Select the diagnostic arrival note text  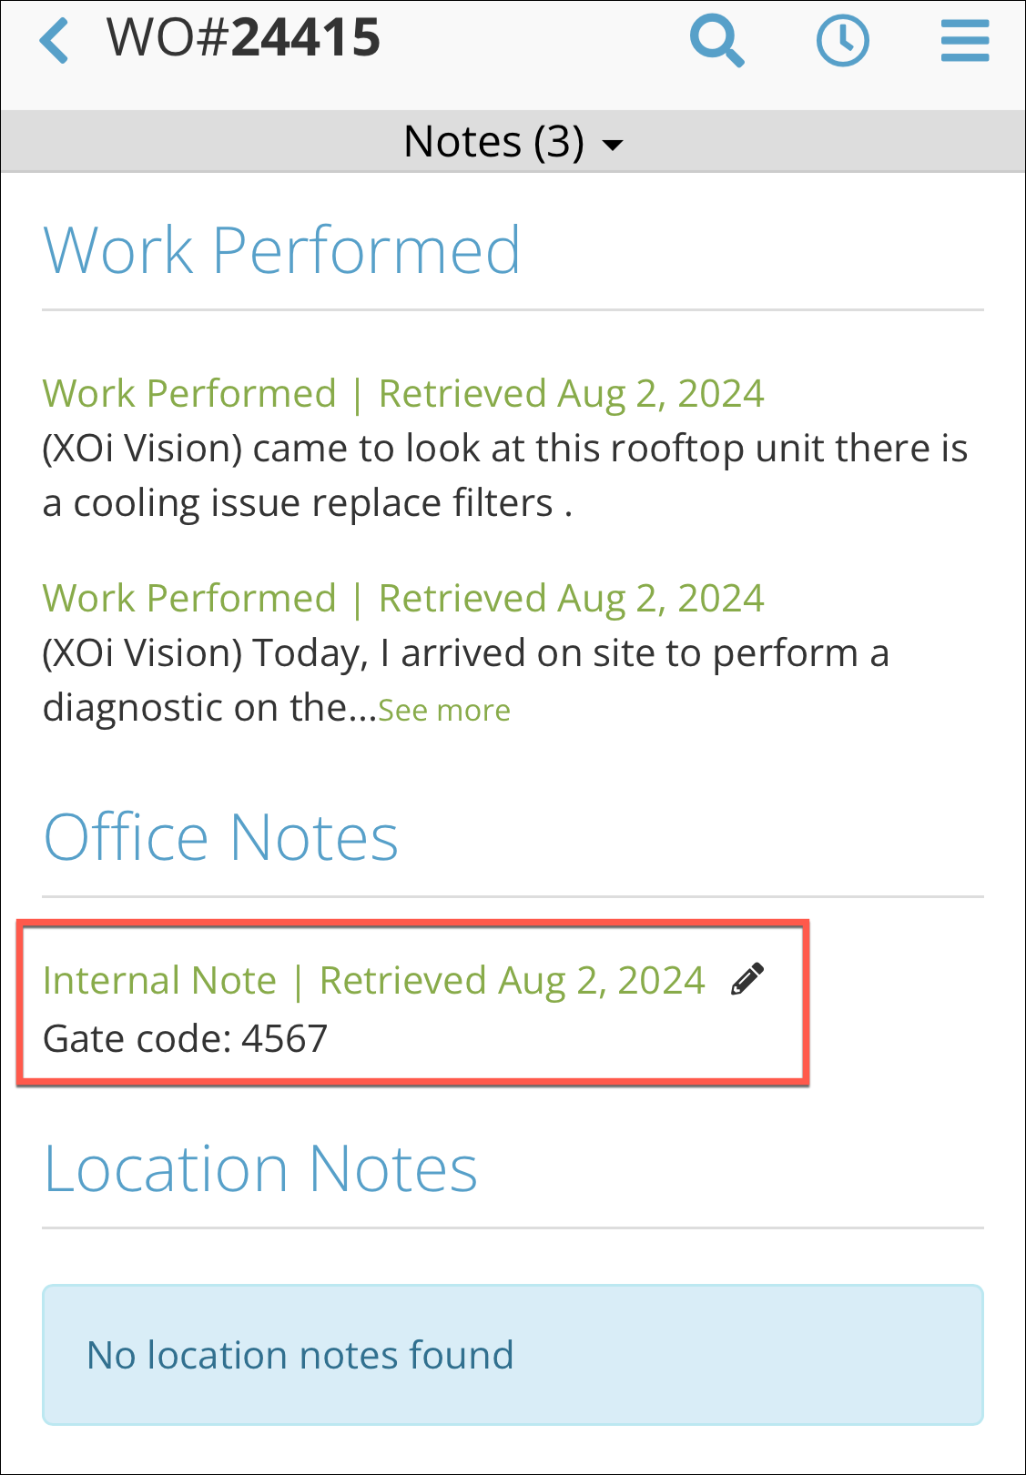[465, 681]
